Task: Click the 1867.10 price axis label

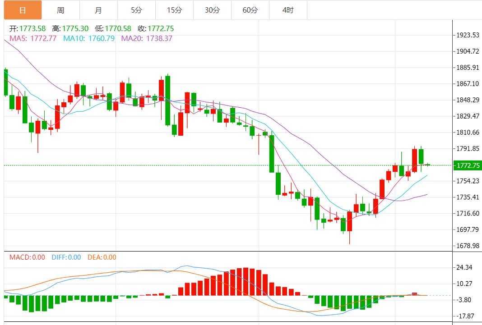Action: tap(468, 84)
